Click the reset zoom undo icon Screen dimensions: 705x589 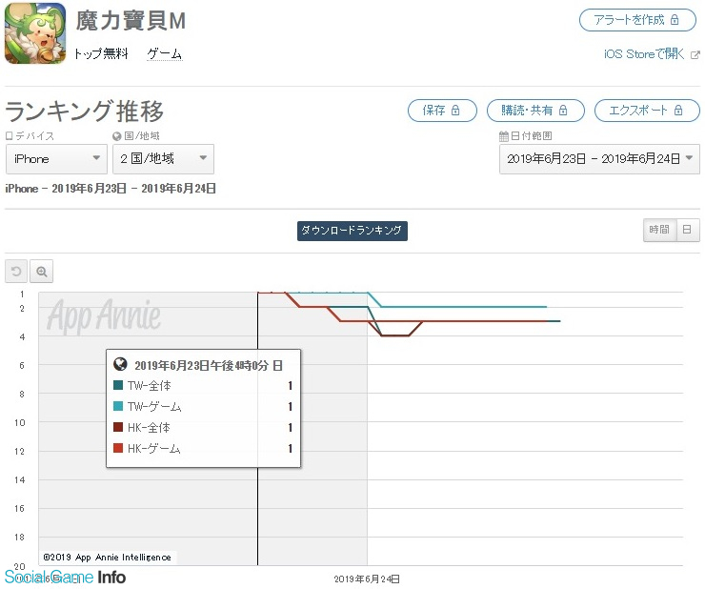[16, 272]
